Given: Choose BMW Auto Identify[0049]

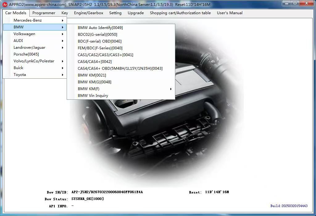Looking at the screenshot, I should coord(100,28).
